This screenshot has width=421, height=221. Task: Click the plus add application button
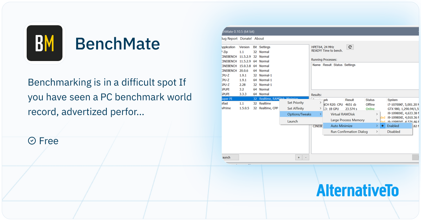(x=299, y=158)
